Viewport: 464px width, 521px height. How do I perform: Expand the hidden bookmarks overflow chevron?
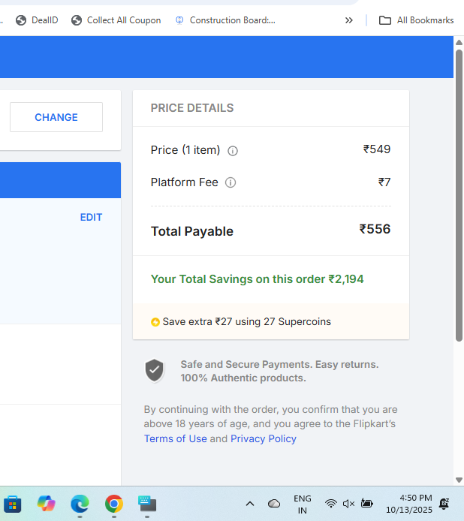point(348,20)
